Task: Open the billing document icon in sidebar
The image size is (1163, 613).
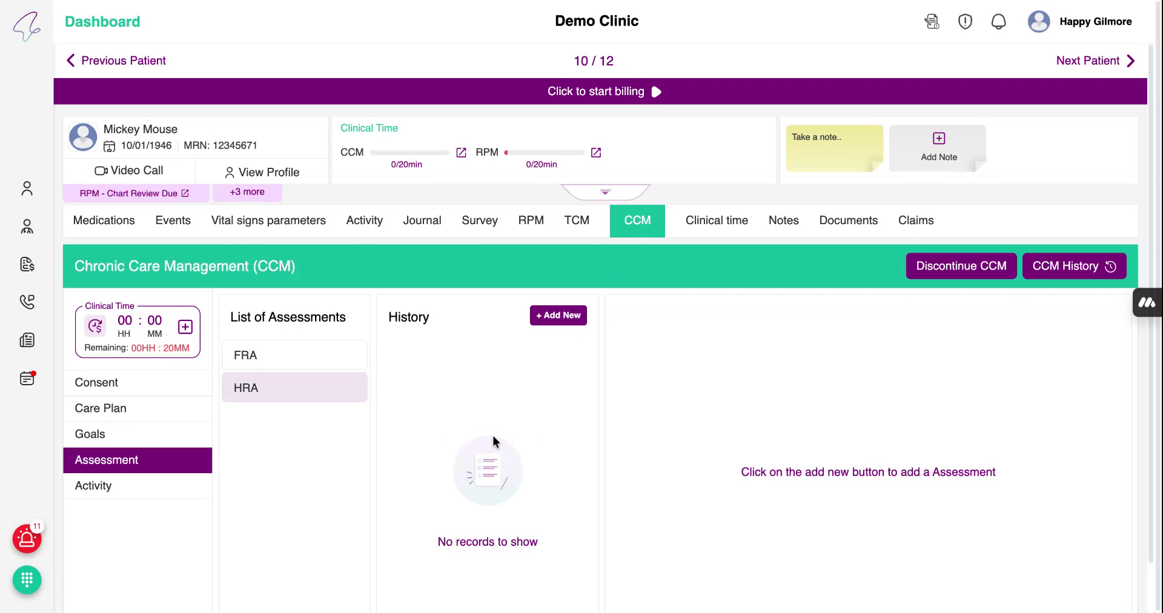Action: tap(27, 264)
